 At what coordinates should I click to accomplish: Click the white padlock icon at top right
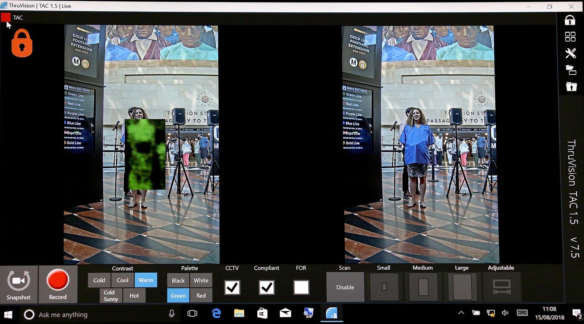point(570,20)
